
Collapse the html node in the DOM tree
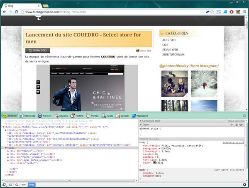tap(3, 127)
